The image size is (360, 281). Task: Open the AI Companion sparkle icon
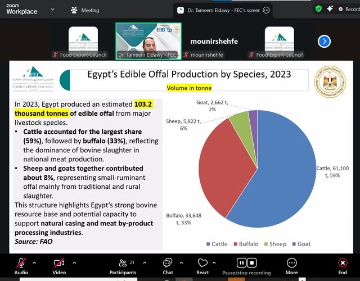coord(330,9)
